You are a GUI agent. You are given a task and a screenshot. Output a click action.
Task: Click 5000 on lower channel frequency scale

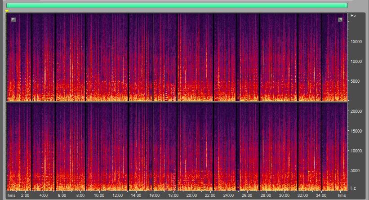click(355, 170)
